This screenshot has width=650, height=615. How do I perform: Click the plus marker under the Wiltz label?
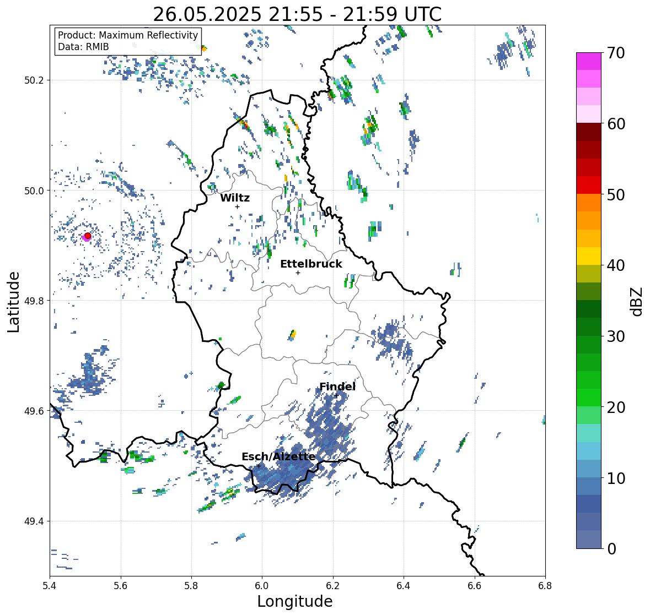(238, 206)
